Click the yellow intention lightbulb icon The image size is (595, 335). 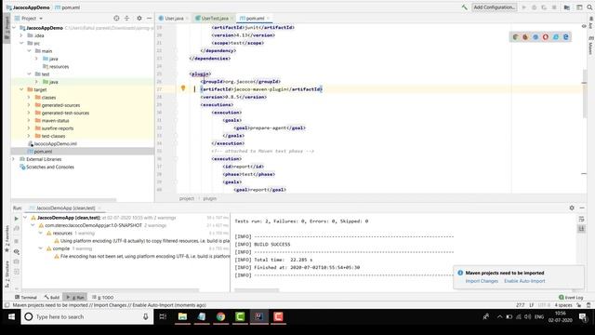tap(183, 88)
